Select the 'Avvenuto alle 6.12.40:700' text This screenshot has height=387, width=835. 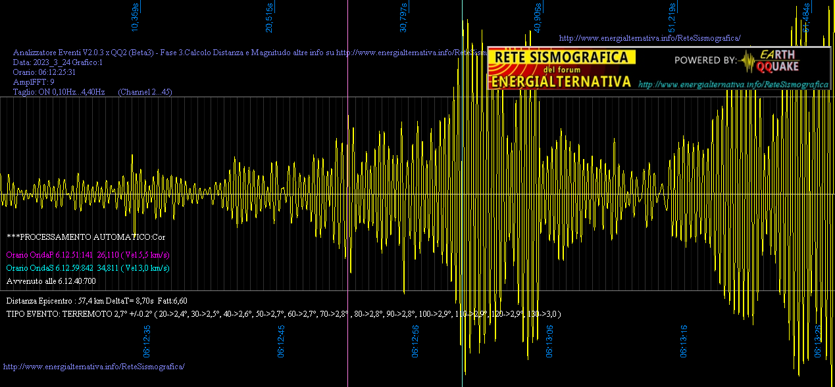(51, 281)
